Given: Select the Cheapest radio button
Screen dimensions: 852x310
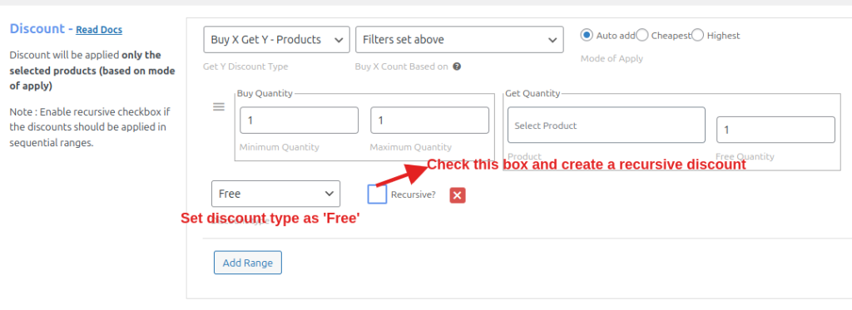Looking at the screenshot, I should pyautogui.click(x=641, y=35).
